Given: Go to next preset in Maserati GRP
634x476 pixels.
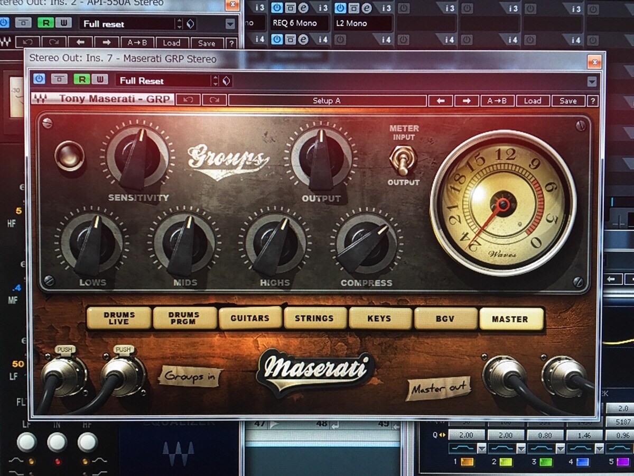Looking at the screenshot, I should (467, 100).
